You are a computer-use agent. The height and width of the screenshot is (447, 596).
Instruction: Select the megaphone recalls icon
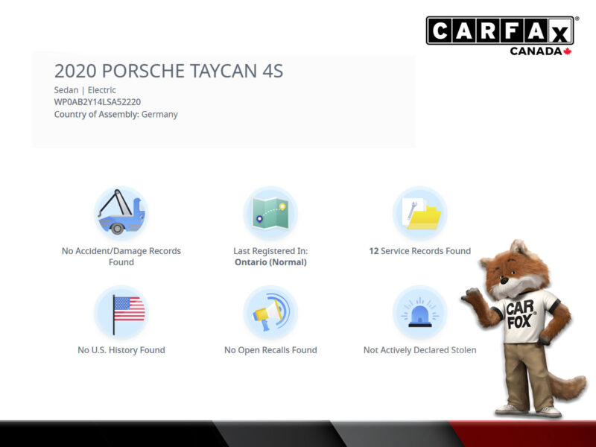[270, 312]
